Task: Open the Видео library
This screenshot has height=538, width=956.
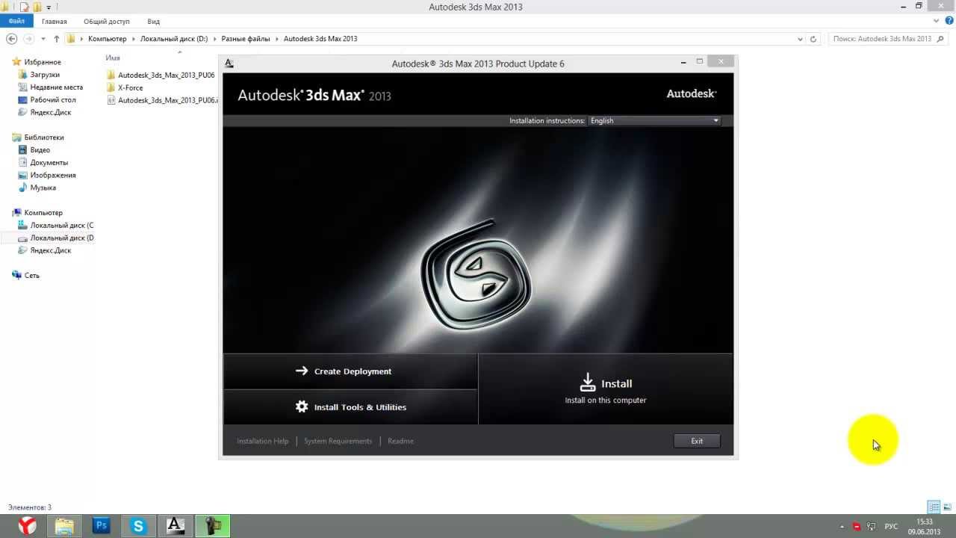Action: (x=40, y=150)
